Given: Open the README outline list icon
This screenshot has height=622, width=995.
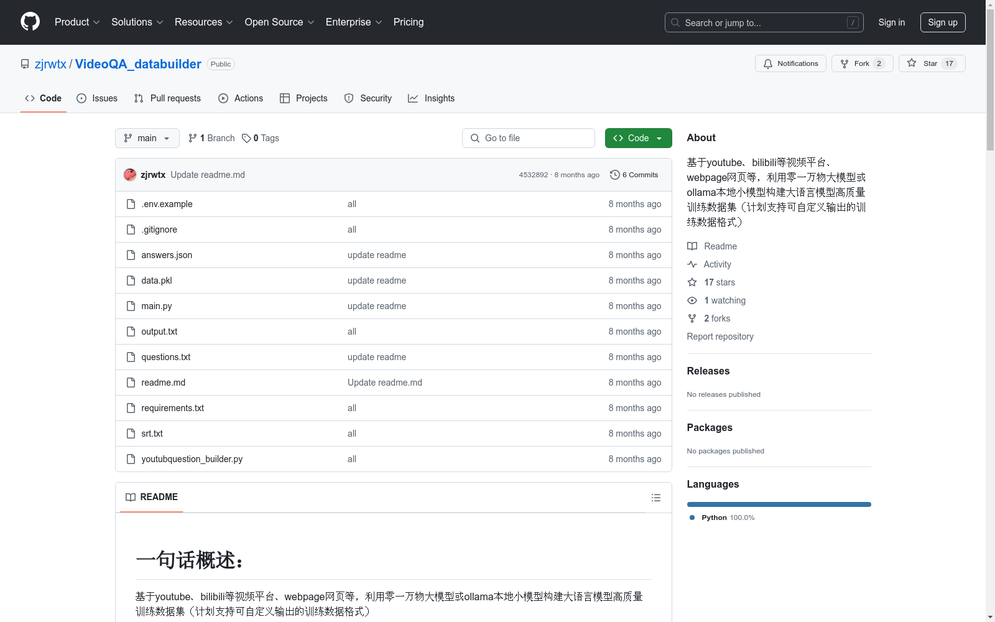Looking at the screenshot, I should [x=656, y=498].
